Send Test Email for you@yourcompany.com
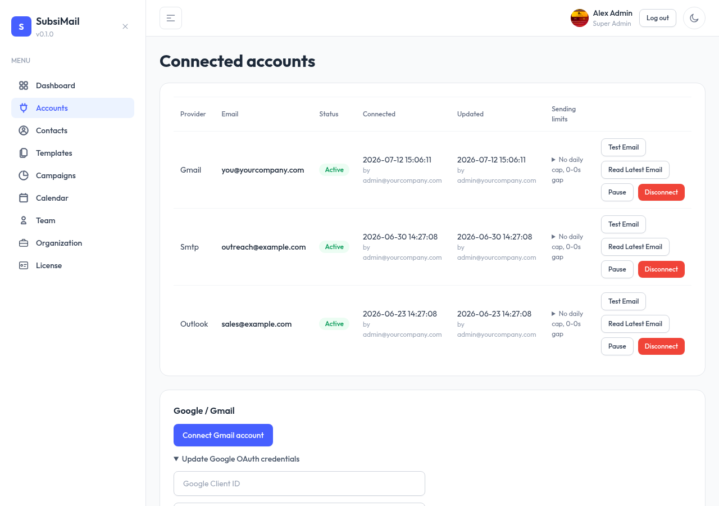Image resolution: width=719 pixels, height=506 pixels. tap(624, 147)
